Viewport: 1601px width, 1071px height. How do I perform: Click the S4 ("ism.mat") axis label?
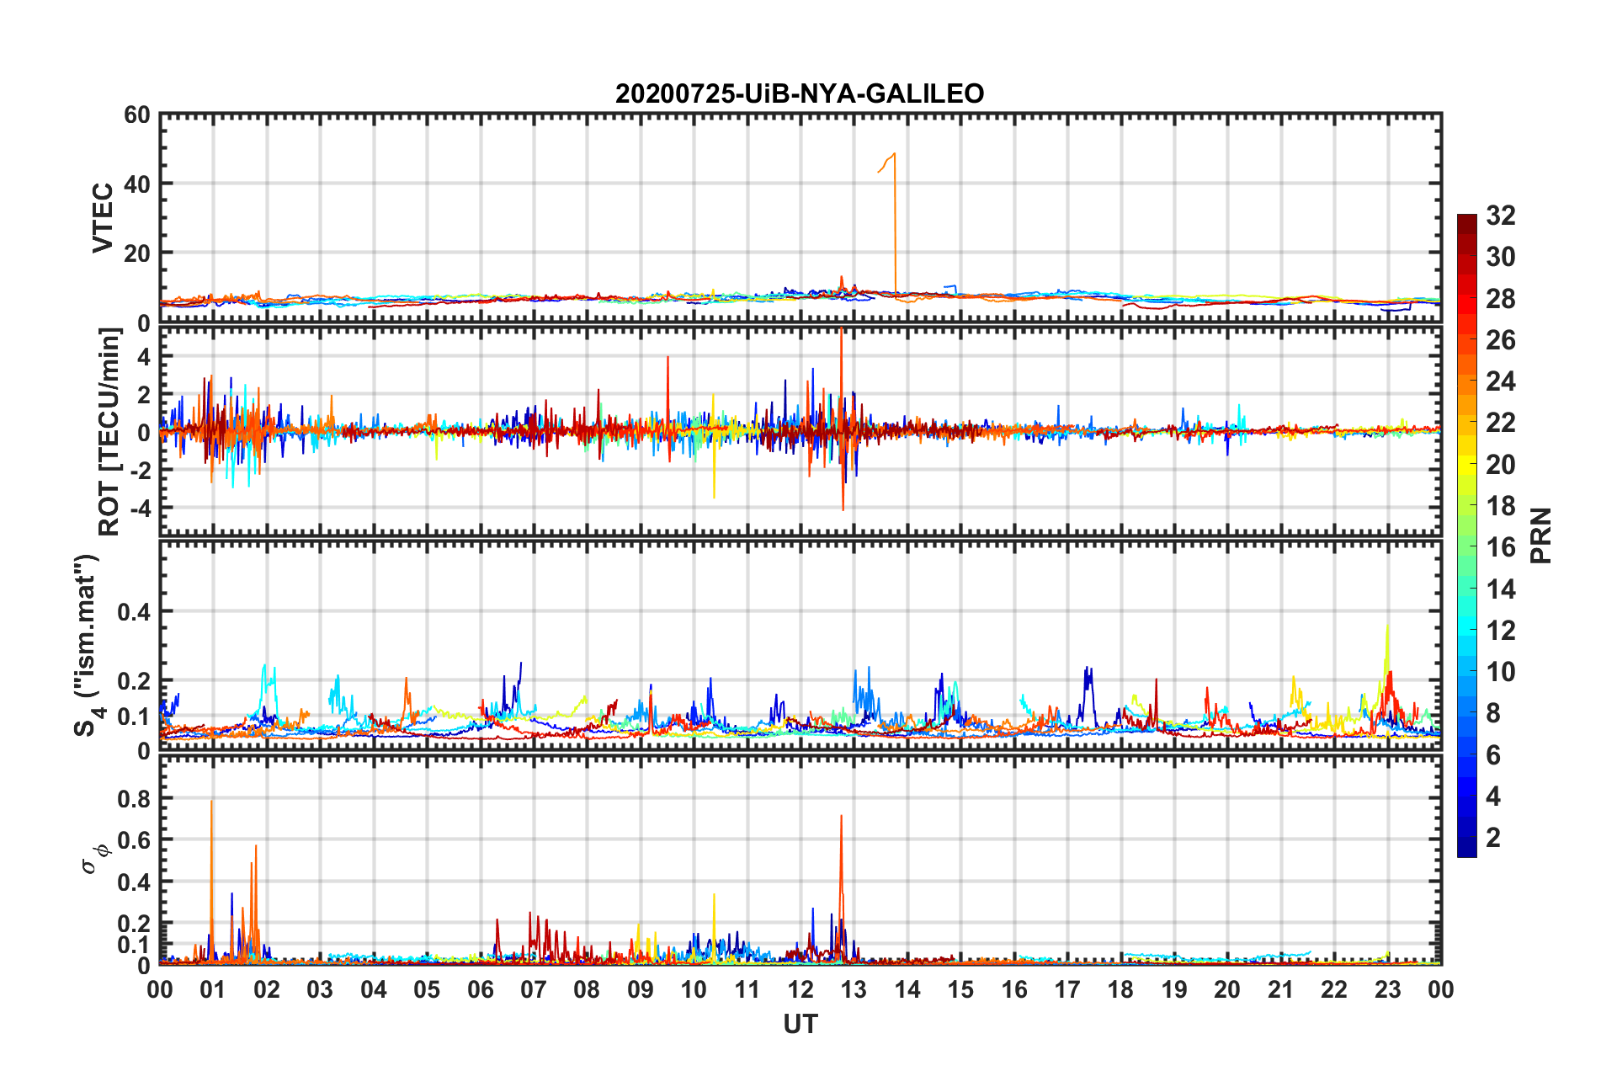[88, 645]
